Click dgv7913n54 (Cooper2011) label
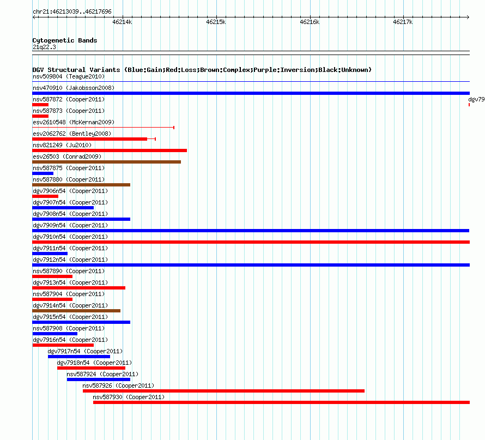The height and width of the screenshot is (440, 485). [70, 282]
